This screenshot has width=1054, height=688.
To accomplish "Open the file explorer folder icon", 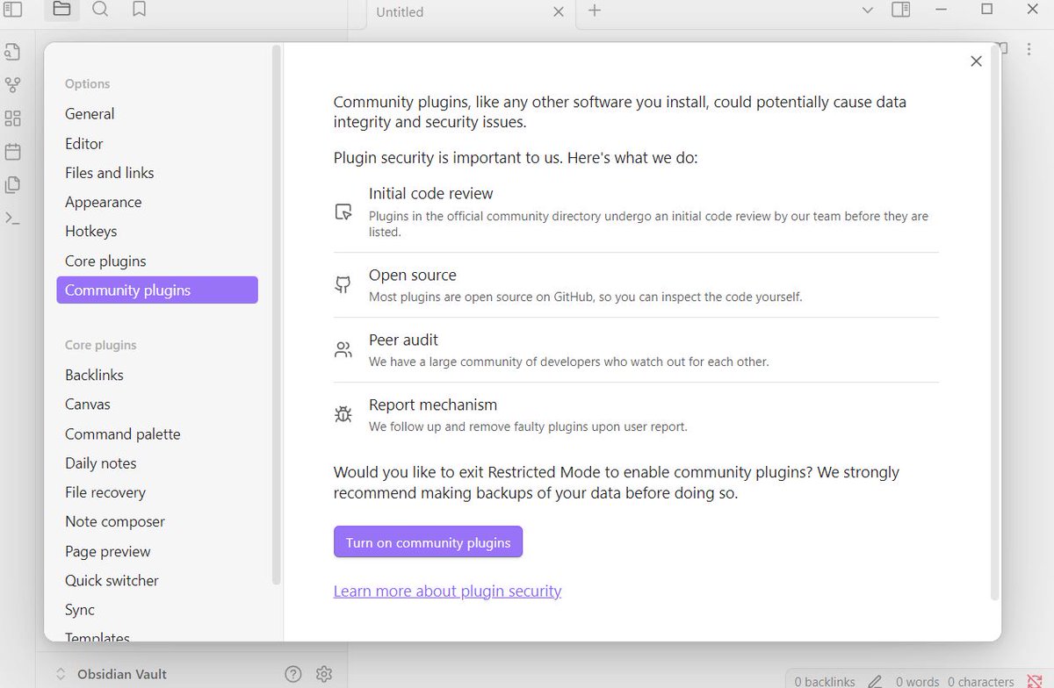I will (x=61, y=10).
